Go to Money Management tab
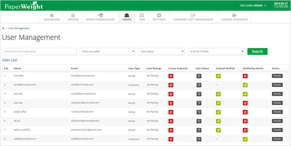This screenshot has height=146, width=291. (x=100, y=17)
